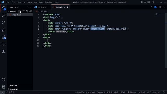The width and height of the screenshot is (167, 94).
Task: Refresh the Explorer file list
Action: click(x=27, y=11)
